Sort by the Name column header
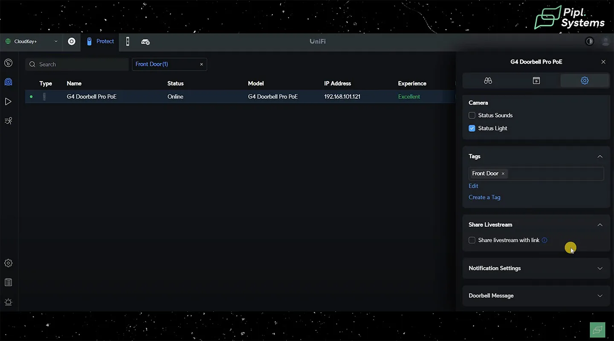 [74, 84]
